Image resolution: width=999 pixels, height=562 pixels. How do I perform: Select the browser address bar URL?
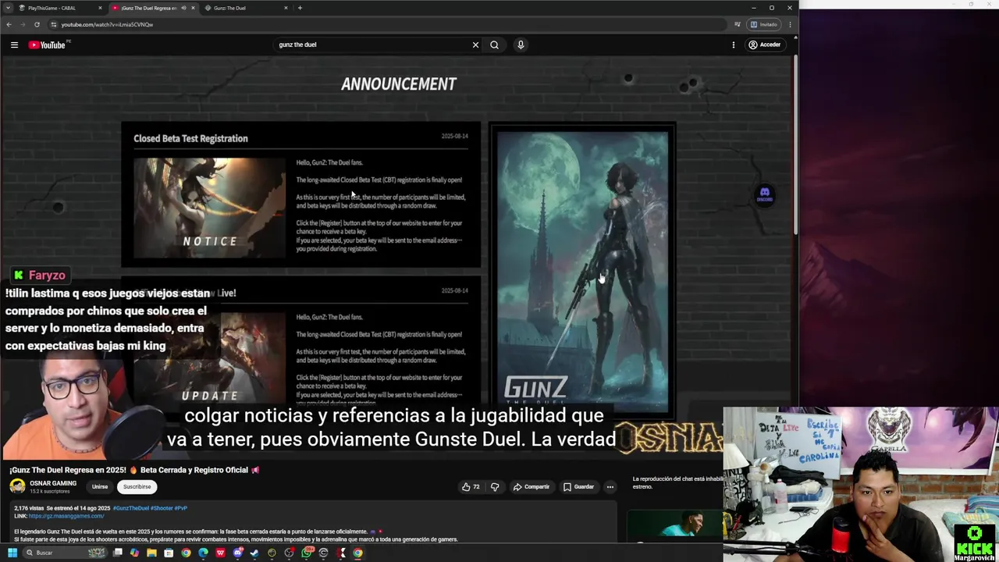tap(107, 24)
